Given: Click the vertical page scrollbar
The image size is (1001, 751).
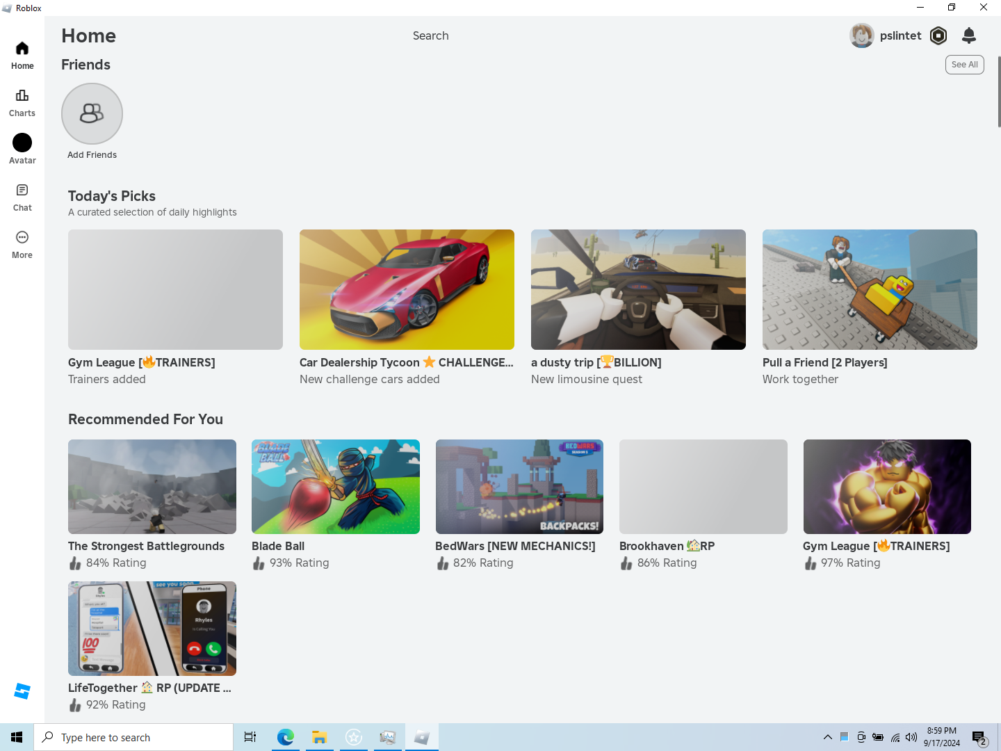Looking at the screenshot, I should click(999, 92).
